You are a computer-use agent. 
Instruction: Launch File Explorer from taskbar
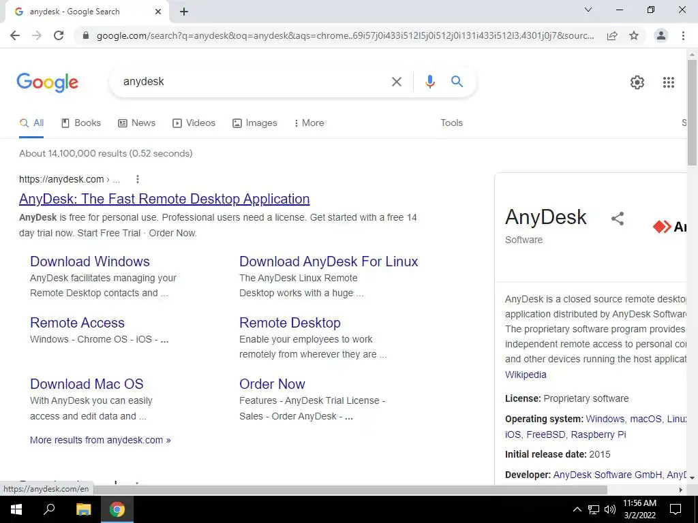83,509
